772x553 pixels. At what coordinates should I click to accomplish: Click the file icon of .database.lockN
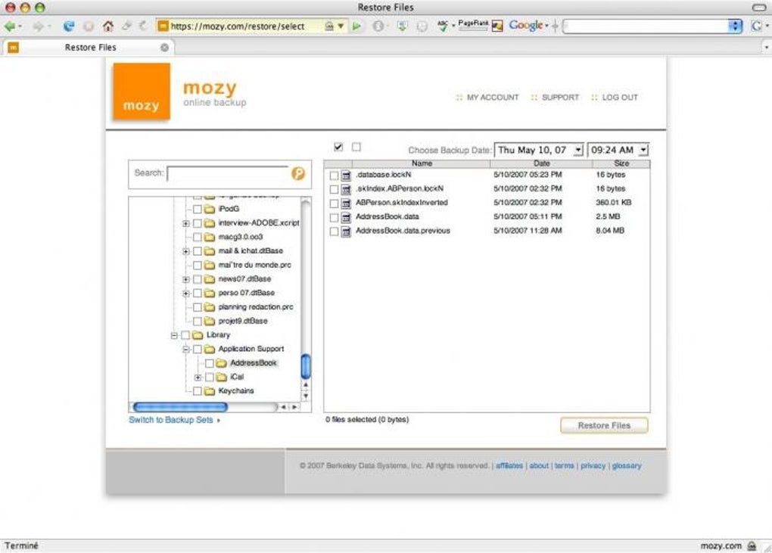(x=346, y=176)
